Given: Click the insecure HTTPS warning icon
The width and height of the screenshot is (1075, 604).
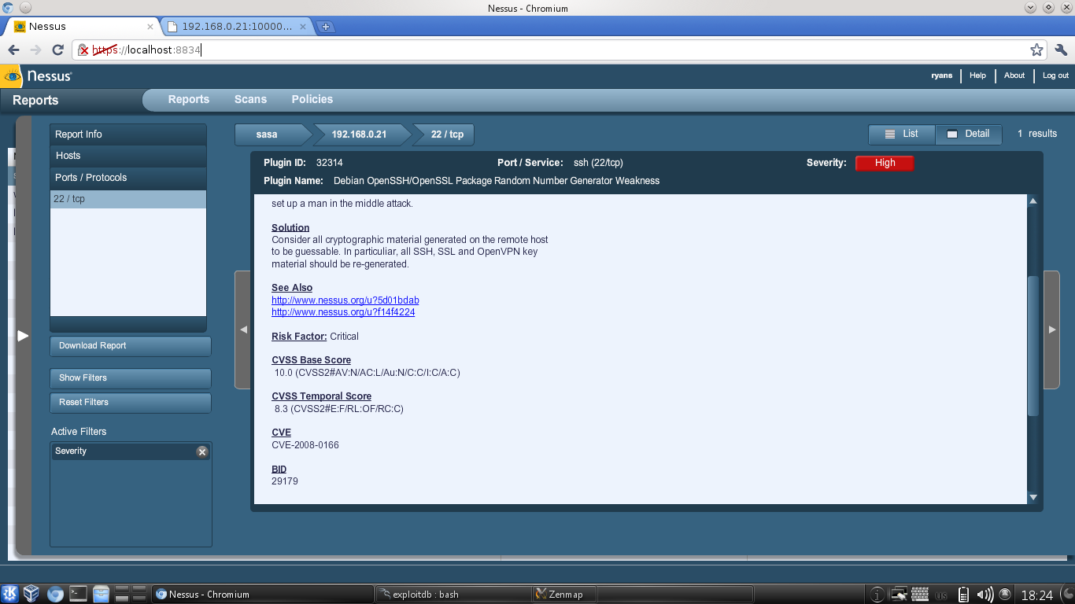Looking at the screenshot, I should click(83, 50).
